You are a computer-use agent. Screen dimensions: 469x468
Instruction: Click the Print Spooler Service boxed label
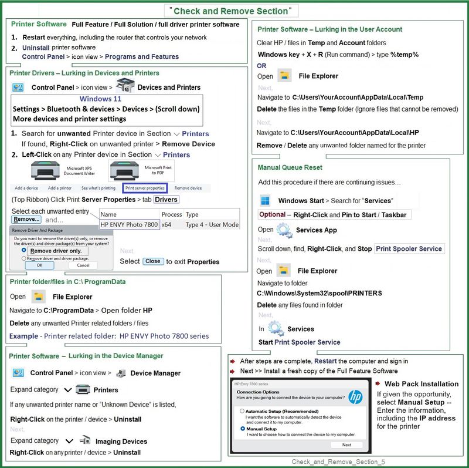pyautogui.click(x=409, y=249)
